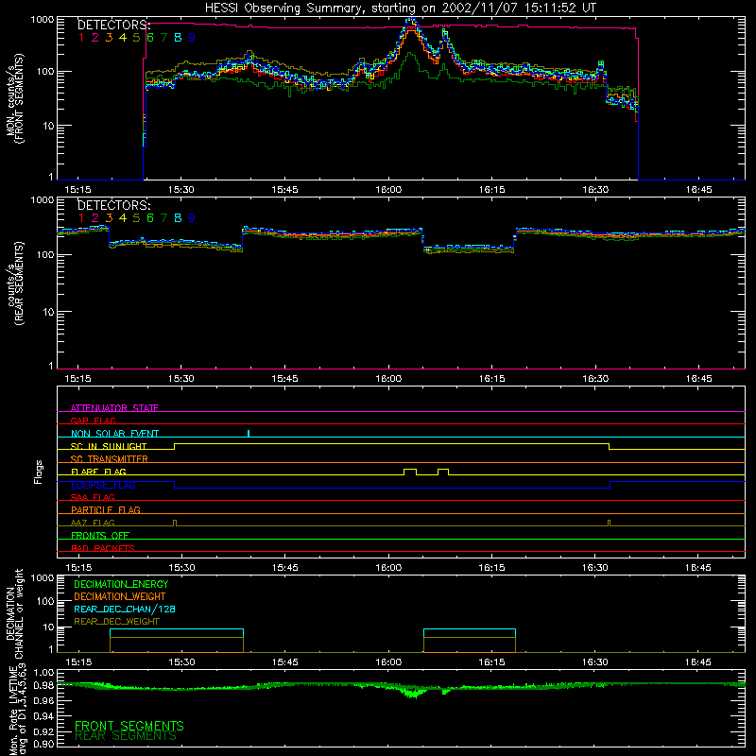The image size is (756, 756).
Task: Click the second cyan decimation block near 16:10
Action: (470, 633)
